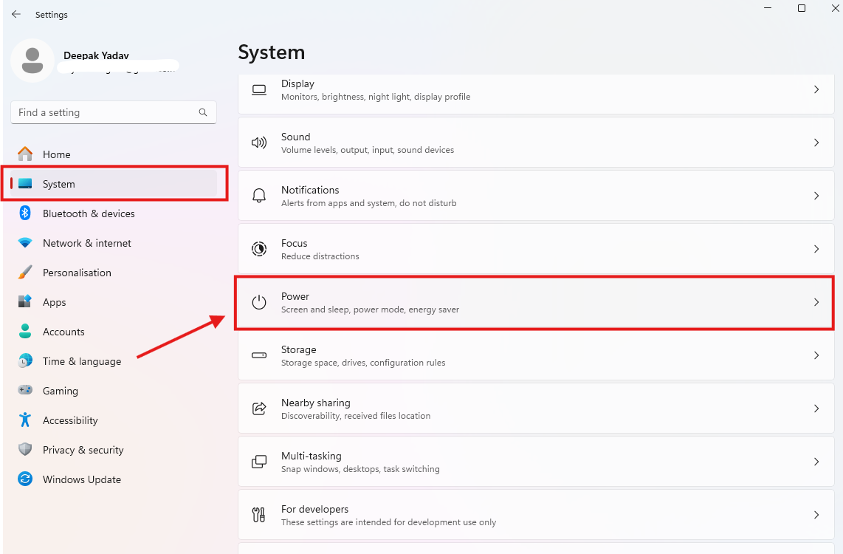Image resolution: width=843 pixels, height=554 pixels.
Task: Select System label in the sidebar
Action: tap(58, 184)
